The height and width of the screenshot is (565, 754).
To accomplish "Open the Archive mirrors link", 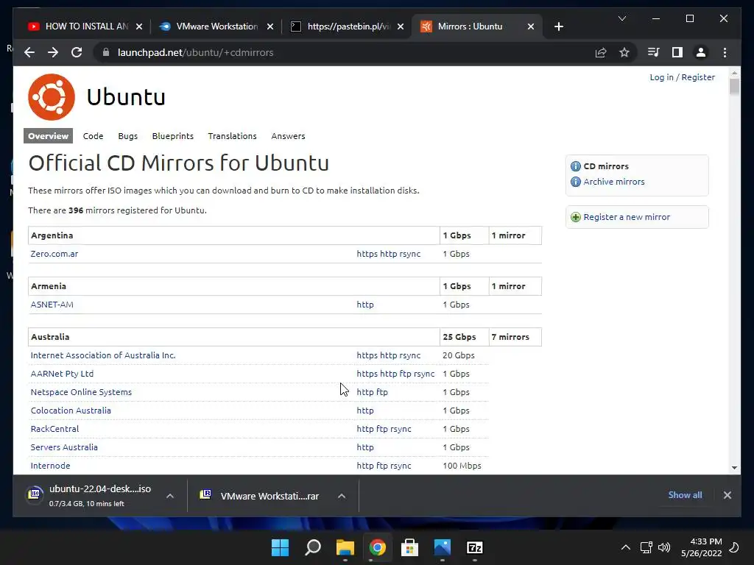I will (x=614, y=182).
